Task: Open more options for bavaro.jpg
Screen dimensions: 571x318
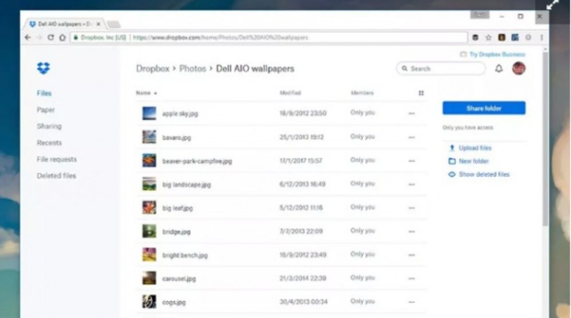Action: tap(411, 138)
